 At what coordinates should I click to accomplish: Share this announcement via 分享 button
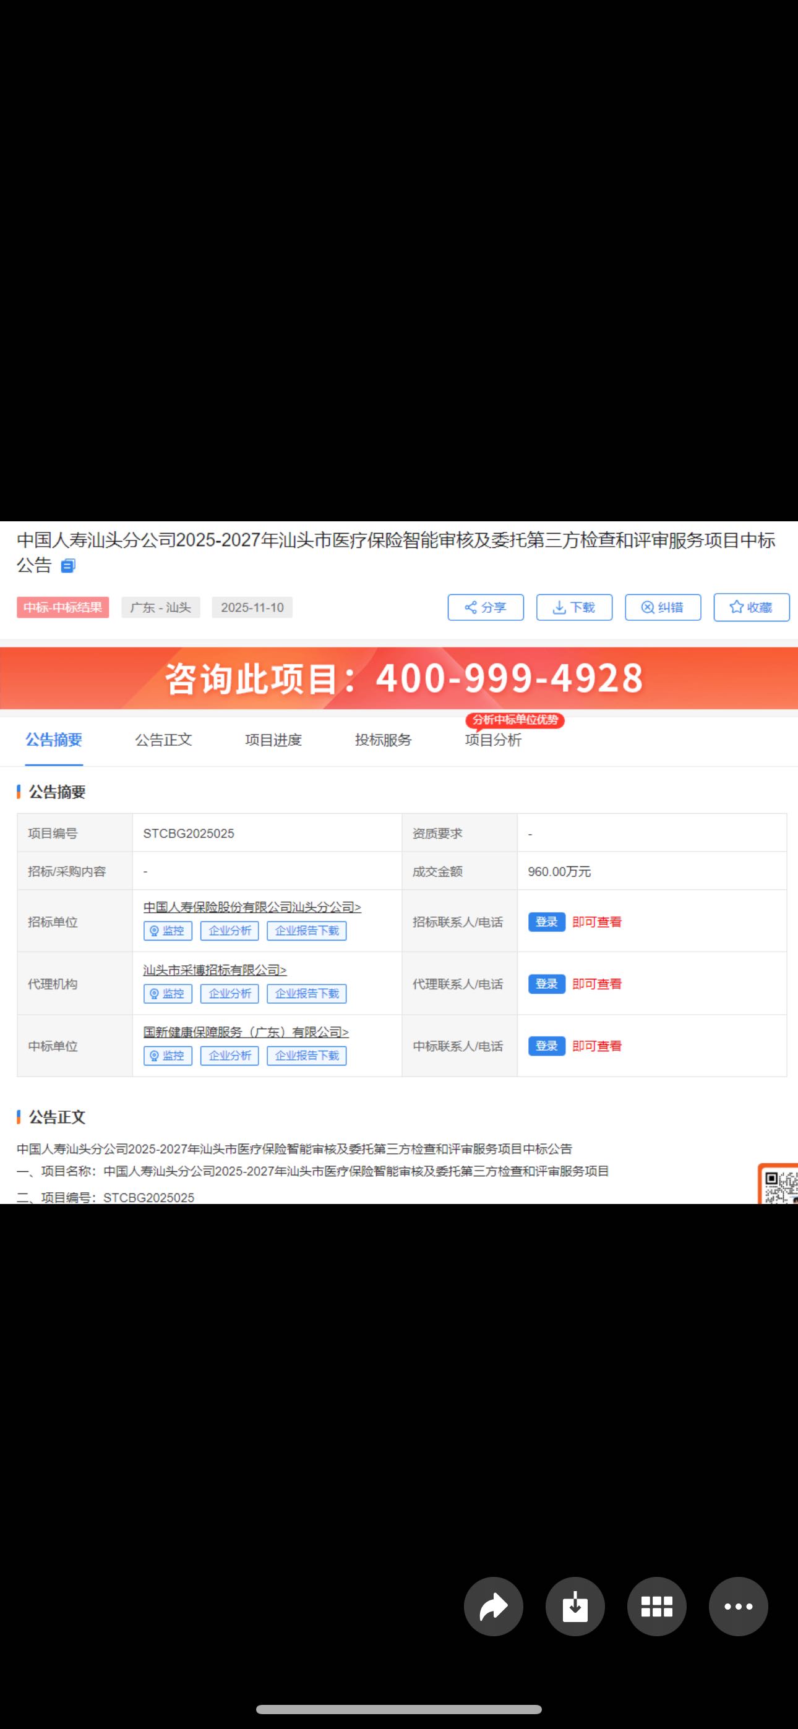[x=486, y=607]
